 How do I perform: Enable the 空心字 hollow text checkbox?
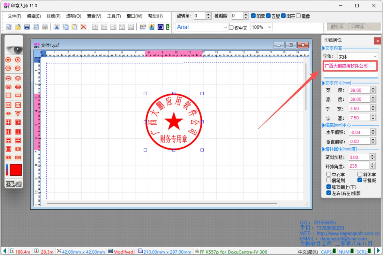click(x=328, y=174)
